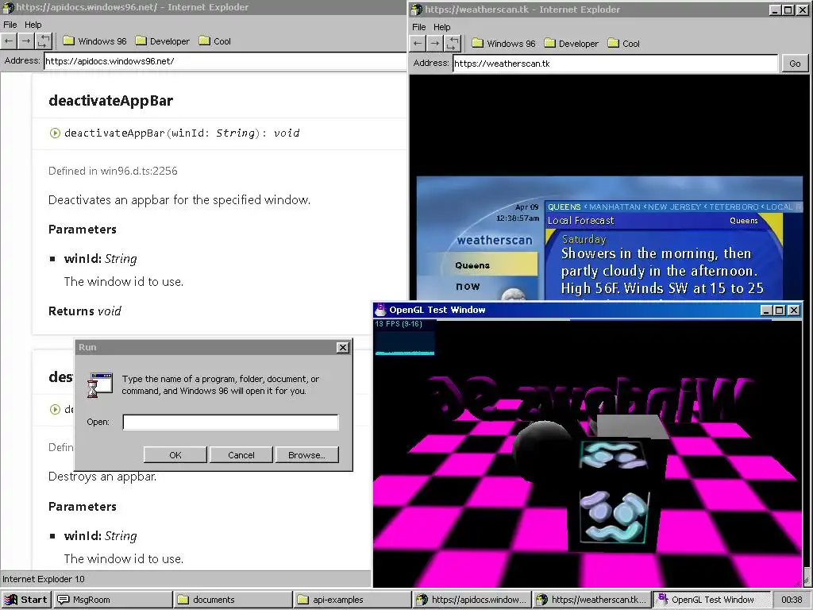This screenshot has width=813, height=610.
Task: Open File menu in apidocs browser
Action: tap(10, 25)
